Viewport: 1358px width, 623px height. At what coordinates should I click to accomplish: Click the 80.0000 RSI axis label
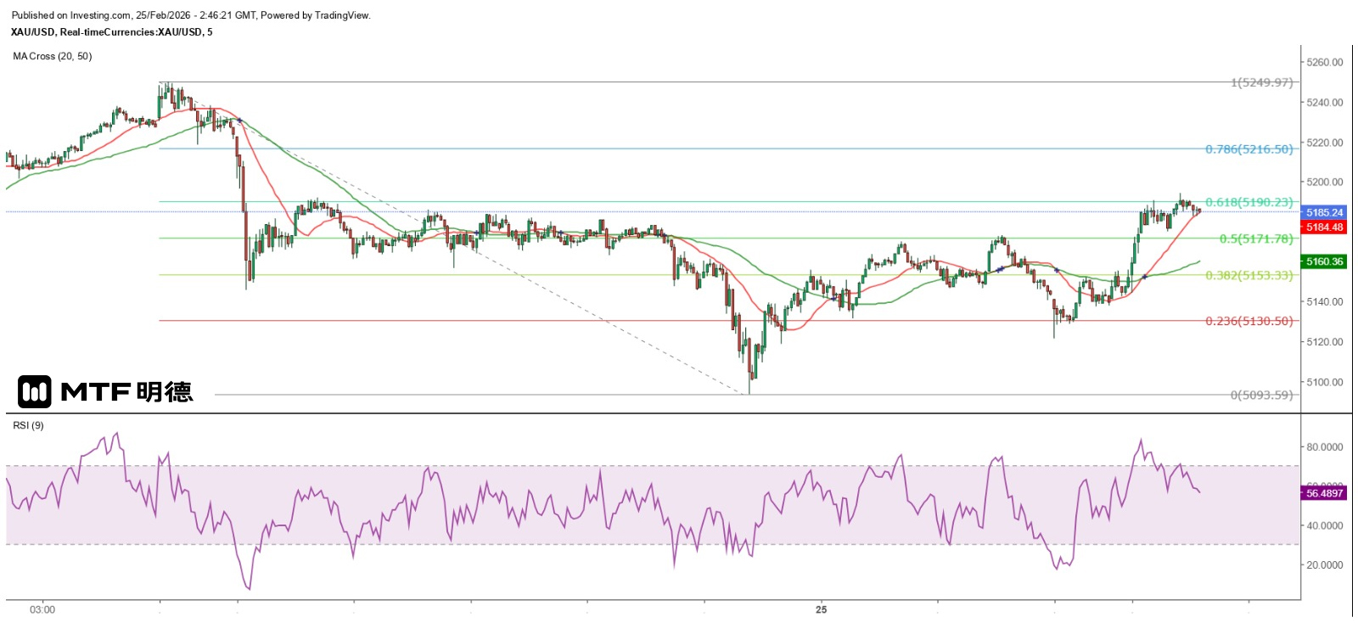point(1324,446)
